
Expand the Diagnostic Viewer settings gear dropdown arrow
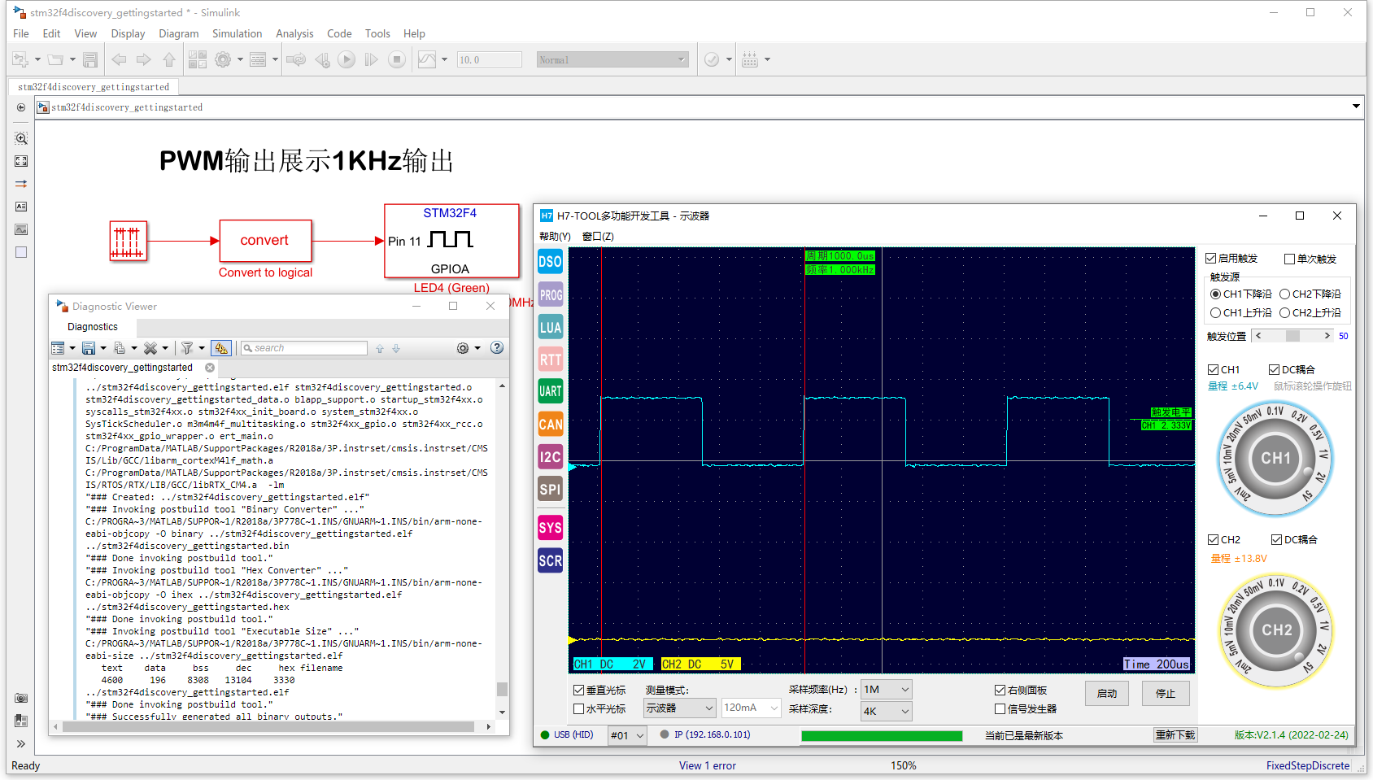477,348
